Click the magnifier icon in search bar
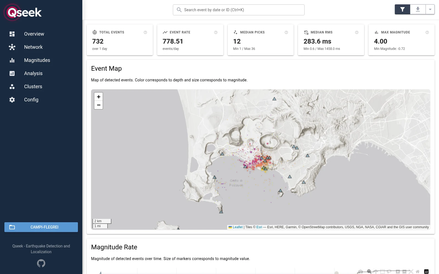The image size is (439, 274). pyautogui.click(x=179, y=10)
